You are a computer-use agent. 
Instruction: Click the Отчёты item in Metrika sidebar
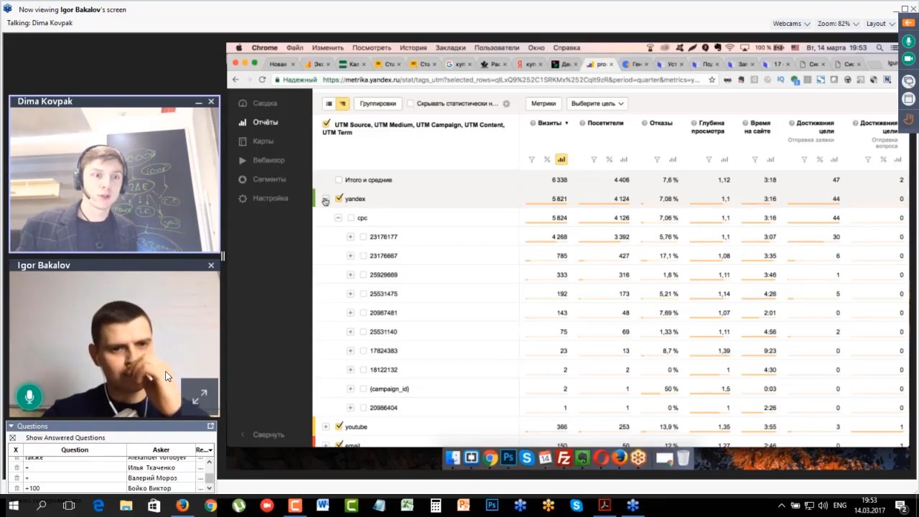(265, 122)
